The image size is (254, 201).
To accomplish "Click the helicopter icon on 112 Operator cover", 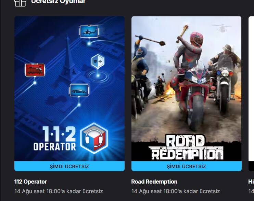I will pyautogui.click(x=89, y=31).
